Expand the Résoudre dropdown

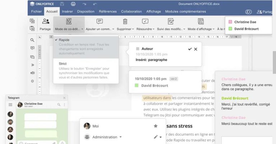pyautogui.click(x=153, y=29)
